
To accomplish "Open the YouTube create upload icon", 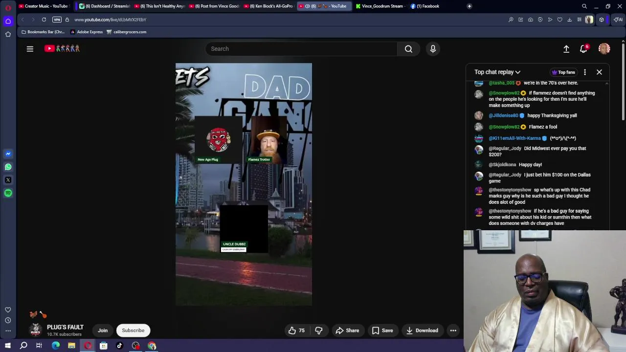I will [566, 49].
